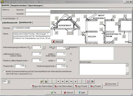
Task: Click bottom Abbruch button next to OK
Action: (x=68, y=92)
